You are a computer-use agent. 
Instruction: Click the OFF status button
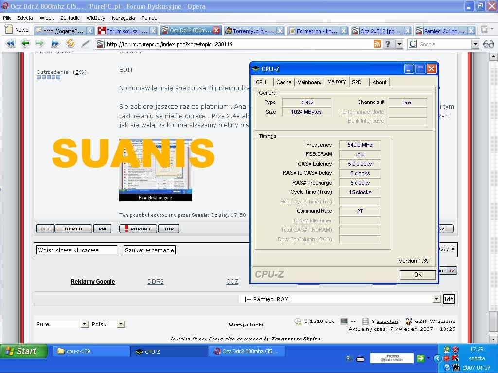click(45, 229)
